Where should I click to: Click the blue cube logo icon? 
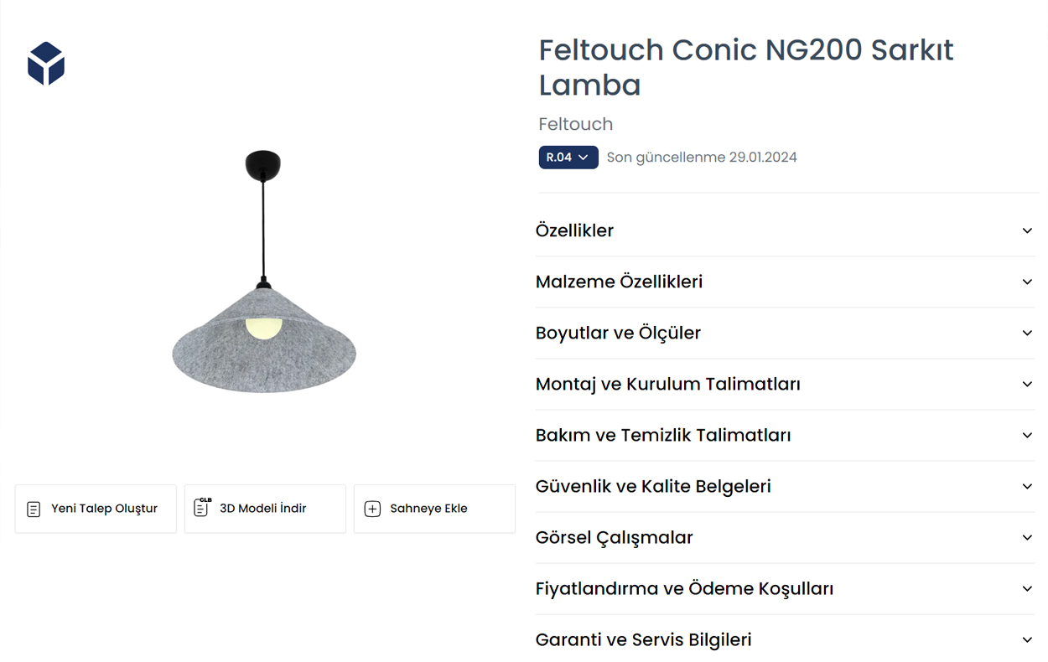click(x=46, y=64)
